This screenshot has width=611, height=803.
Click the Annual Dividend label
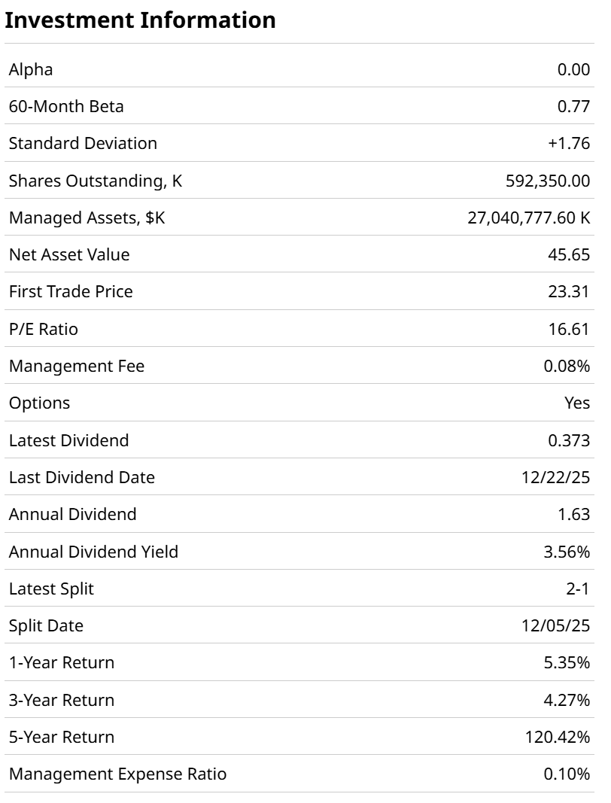73,515
